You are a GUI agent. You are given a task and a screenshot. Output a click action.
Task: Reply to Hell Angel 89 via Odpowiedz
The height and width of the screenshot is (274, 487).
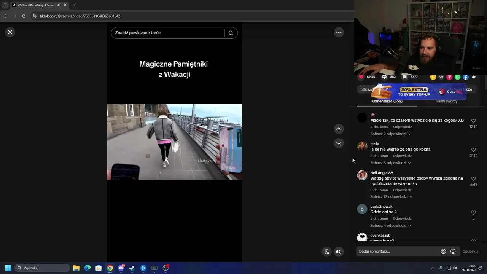(x=402, y=190)
